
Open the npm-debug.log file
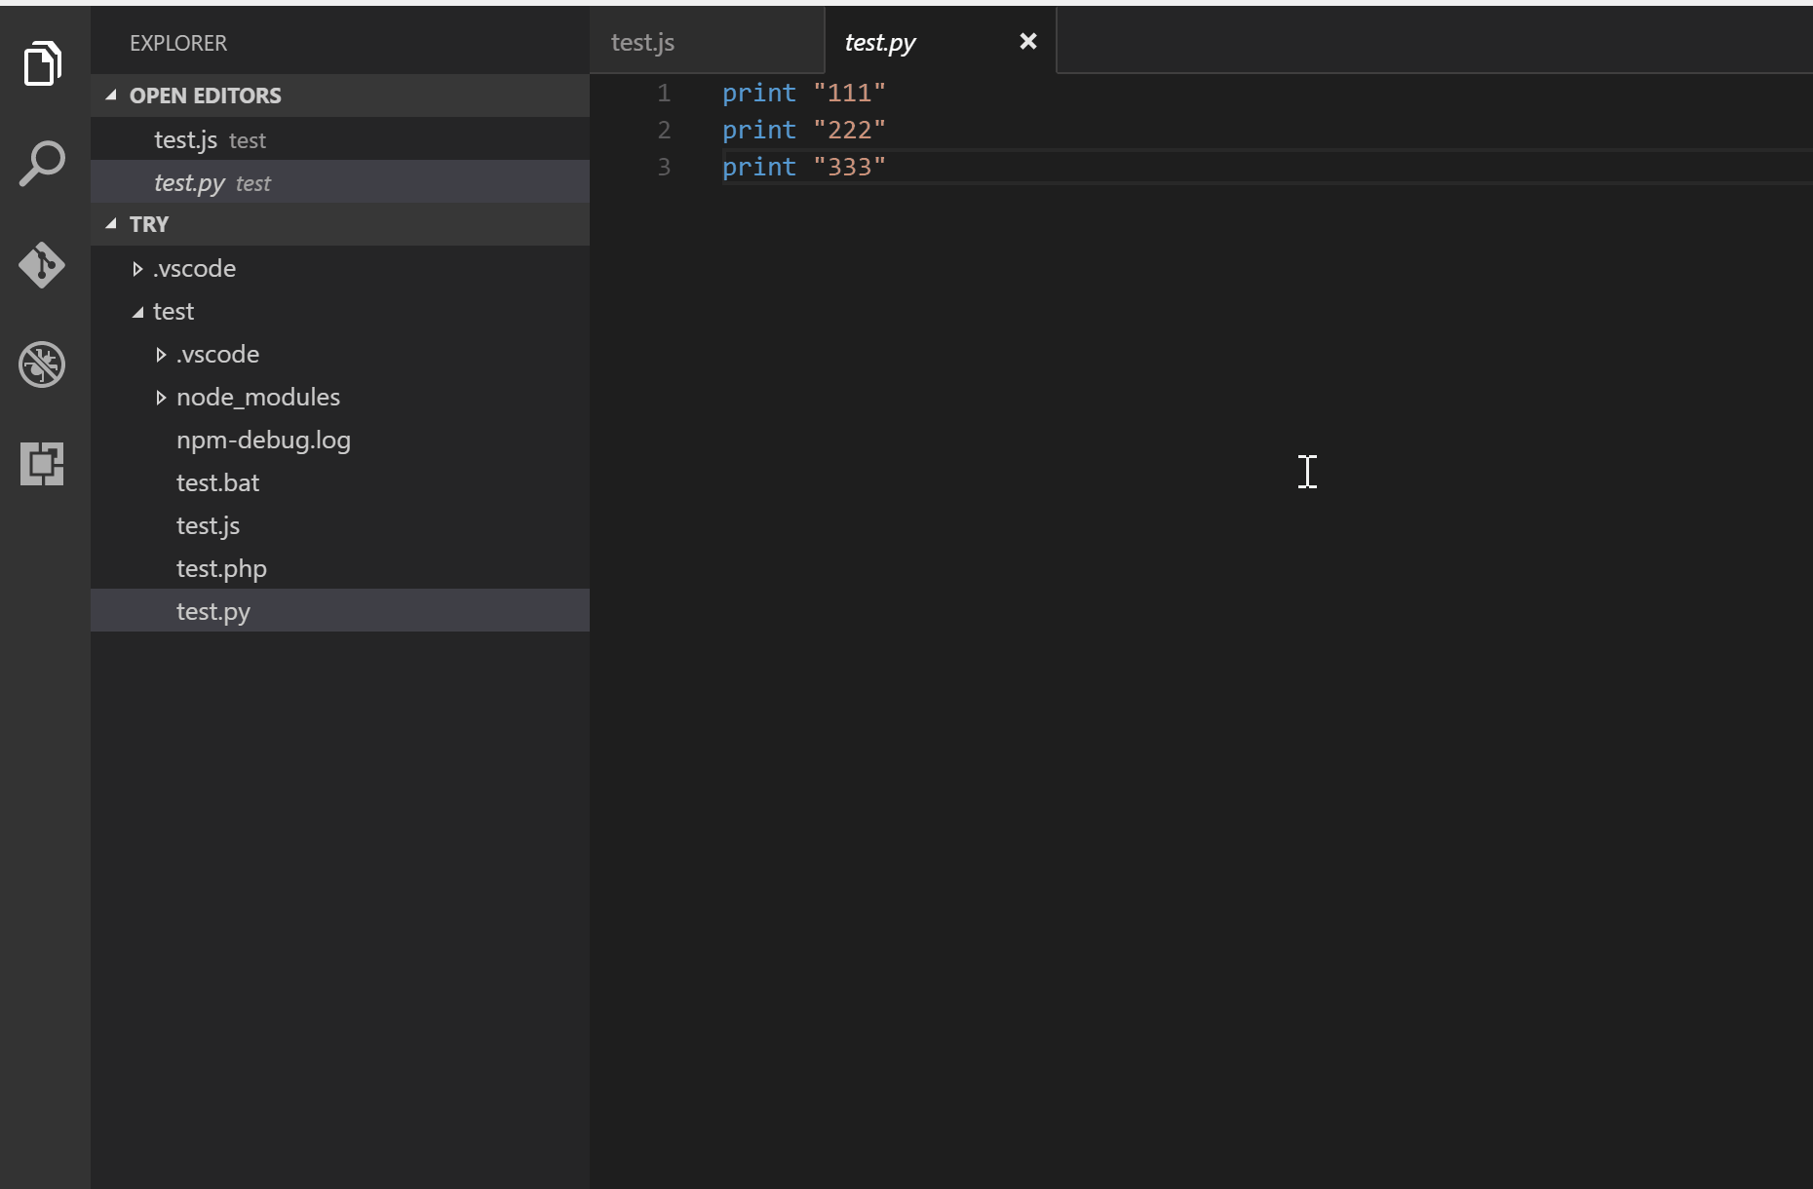pos(262,440)
